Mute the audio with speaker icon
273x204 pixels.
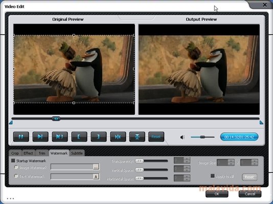point(183,138)
